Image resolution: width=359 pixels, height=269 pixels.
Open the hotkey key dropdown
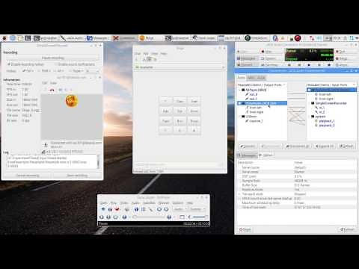click(x=92, y=71)
